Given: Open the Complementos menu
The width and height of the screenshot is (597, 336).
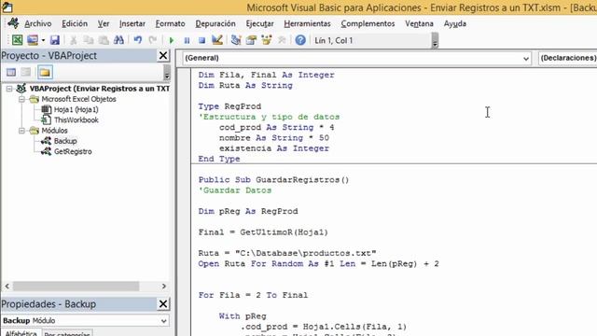Looking at the screenshot, I should [x=368, y=23].
